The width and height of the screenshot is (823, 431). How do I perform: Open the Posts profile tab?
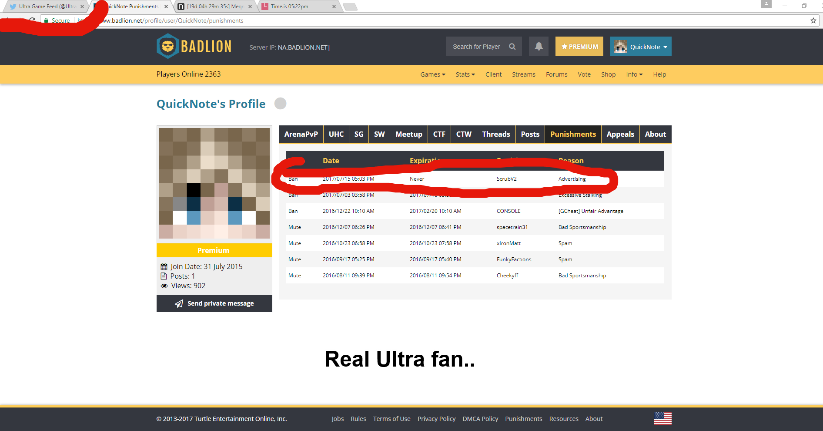point(530,134)
